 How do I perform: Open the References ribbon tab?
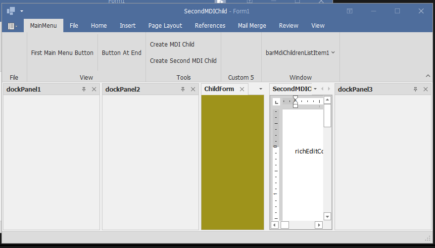coord(210,26)
